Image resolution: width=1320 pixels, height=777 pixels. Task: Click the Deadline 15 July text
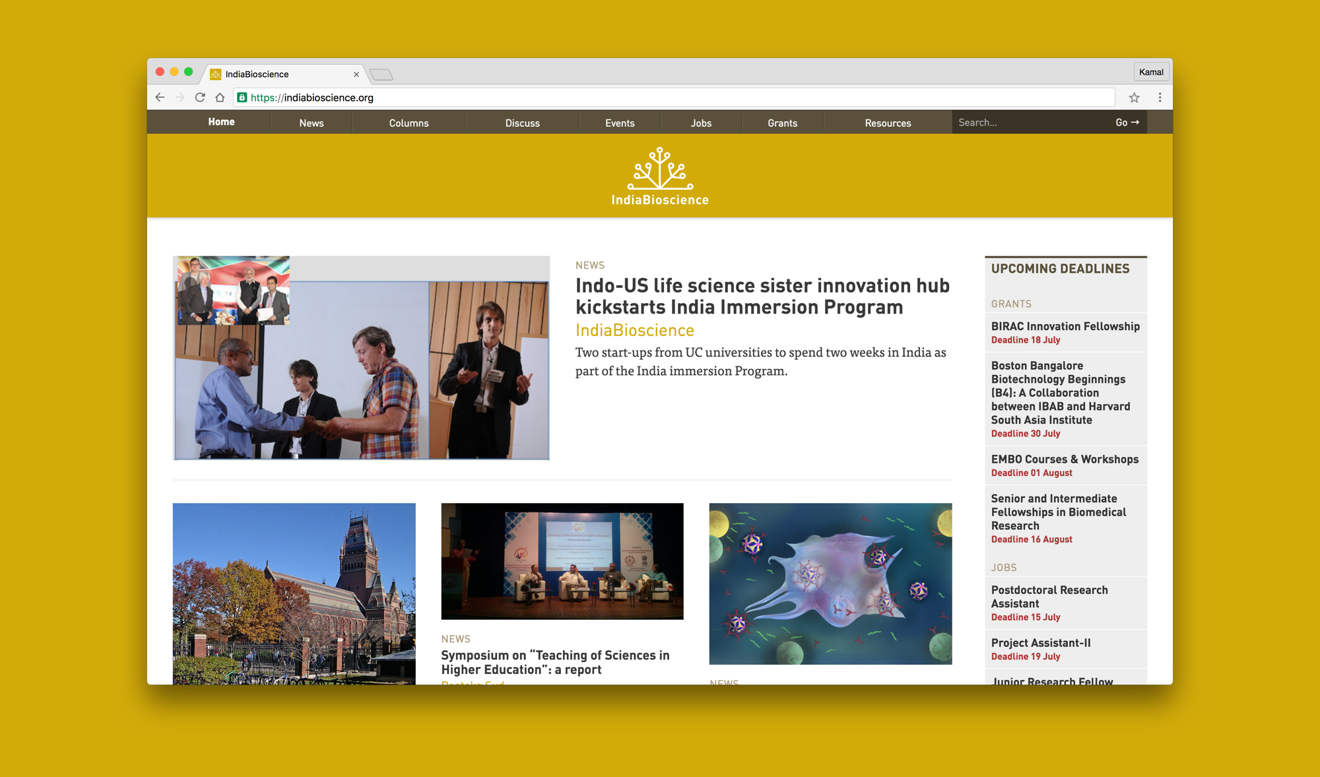pyautogui.click(x=1026, y=617)
